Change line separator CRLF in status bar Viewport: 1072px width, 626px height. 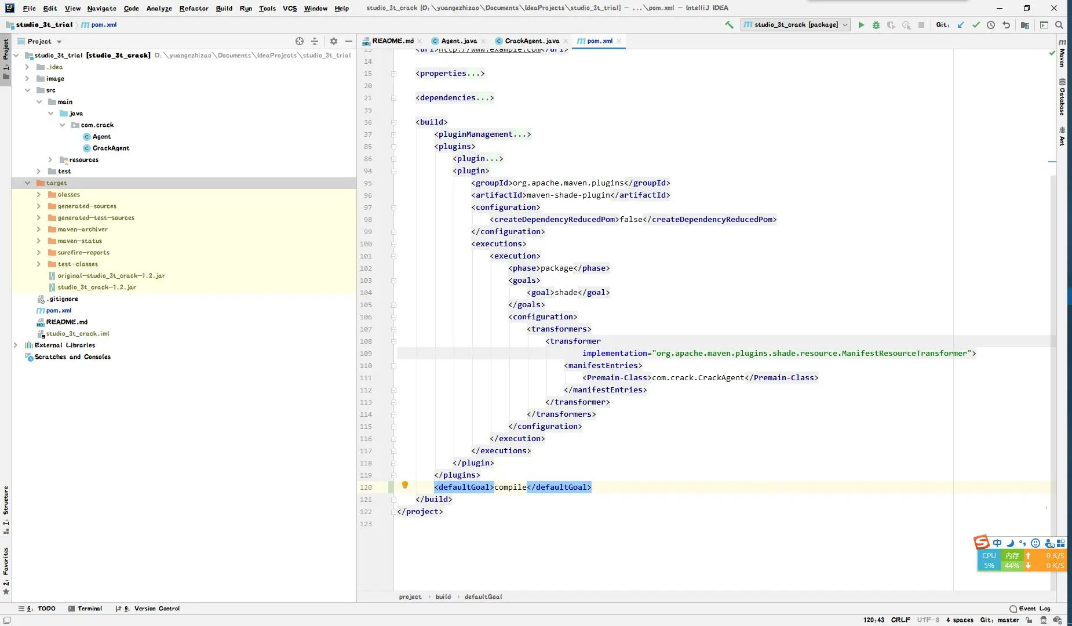tap(900, 620)
